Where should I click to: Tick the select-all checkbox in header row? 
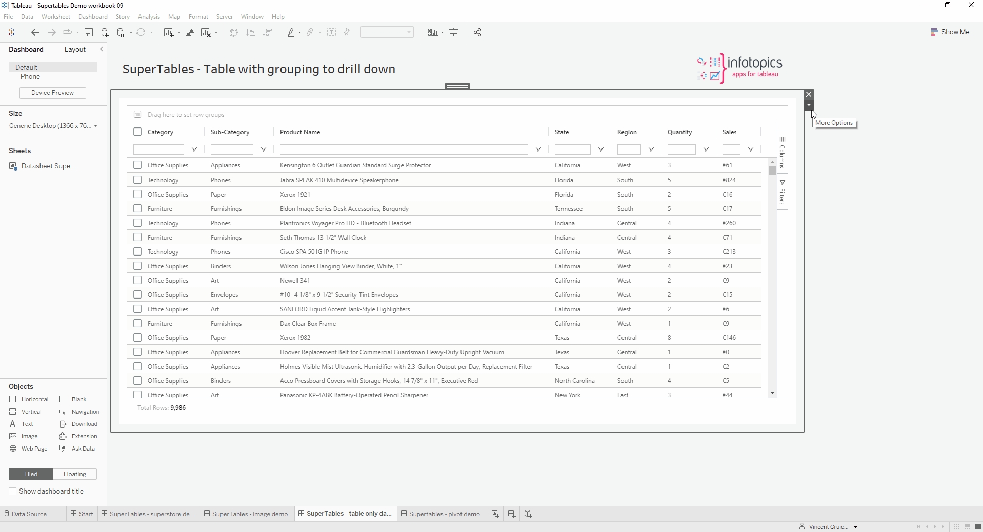tap(137, 132)
